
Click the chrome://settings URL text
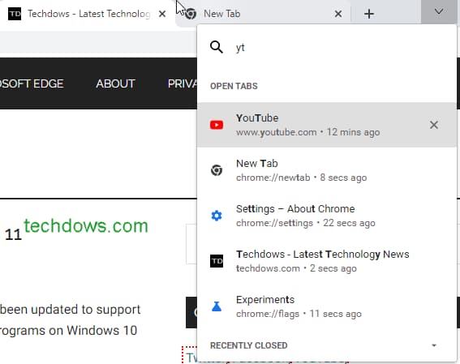pyautogui.click(x=274, y=223)
